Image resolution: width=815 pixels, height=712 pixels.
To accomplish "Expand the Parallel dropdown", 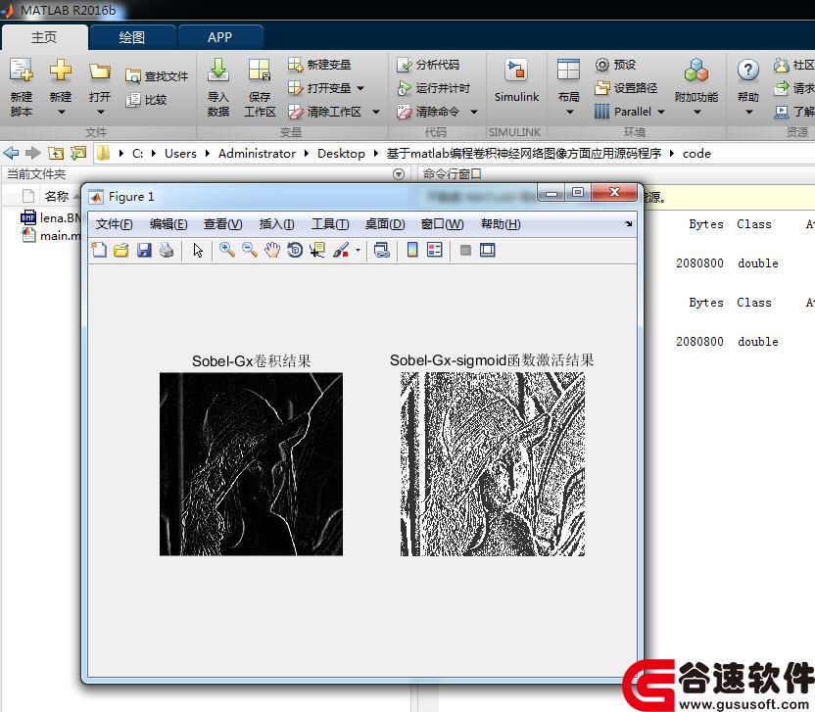I will click(x=661, y=112).
